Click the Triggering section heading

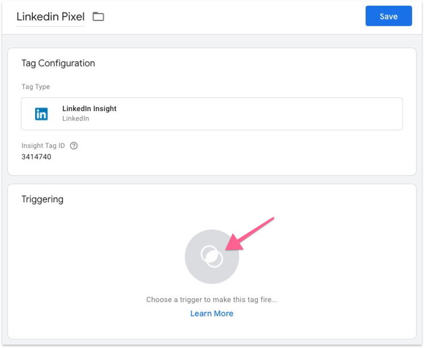[x=43, y=200]
